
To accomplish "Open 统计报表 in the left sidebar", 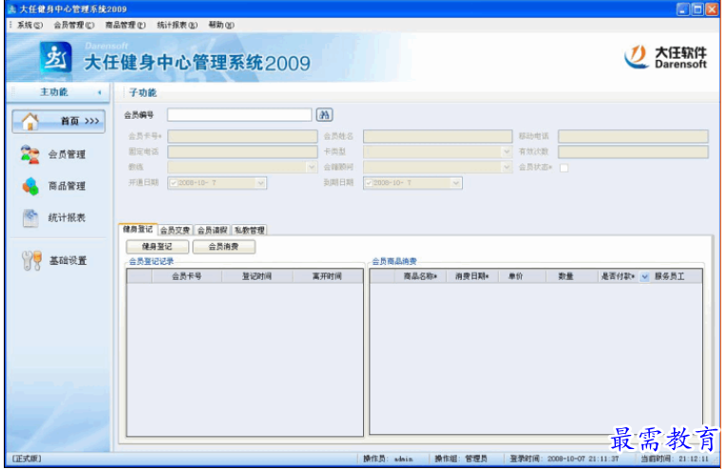I will 53,217.
